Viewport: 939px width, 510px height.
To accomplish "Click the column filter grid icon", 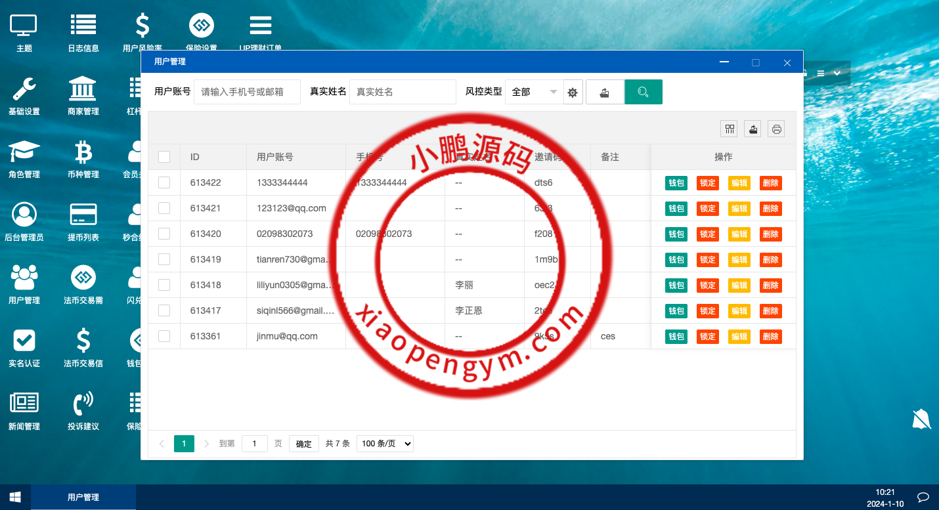I will [x=729, y=129].
